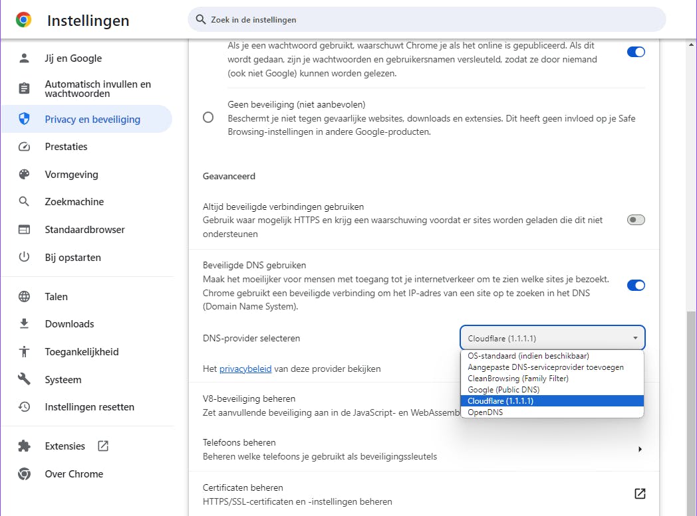
Task: Open Certificaten beheren external link icon
Action: [x=640, y=493]
